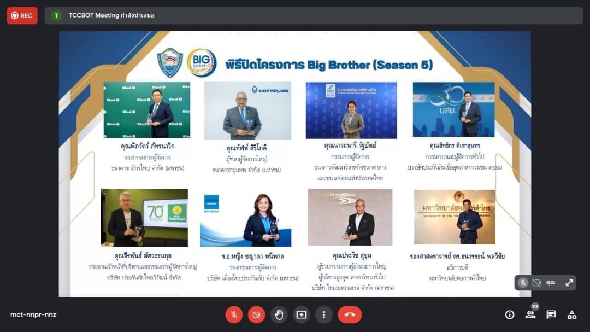Click the name คุณพิภวัตว์ ภัทรนาวิก
This screenshot has height=332, width=590.
(147, 146)
